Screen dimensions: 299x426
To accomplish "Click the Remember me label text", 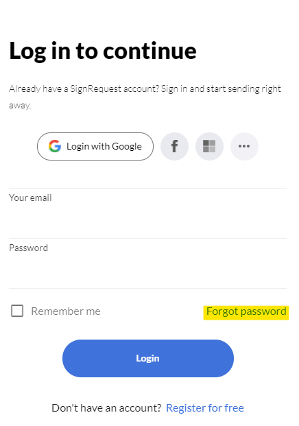I will pos(66,311).
